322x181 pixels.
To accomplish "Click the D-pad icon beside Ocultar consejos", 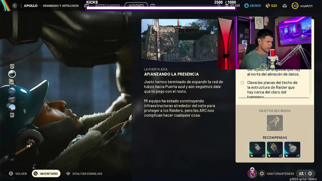I will 68,173.
